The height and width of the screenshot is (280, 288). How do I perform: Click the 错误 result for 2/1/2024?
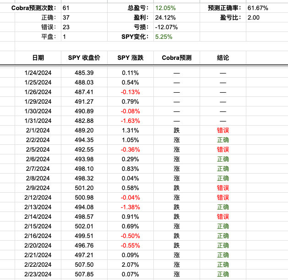tap(223, 130)
